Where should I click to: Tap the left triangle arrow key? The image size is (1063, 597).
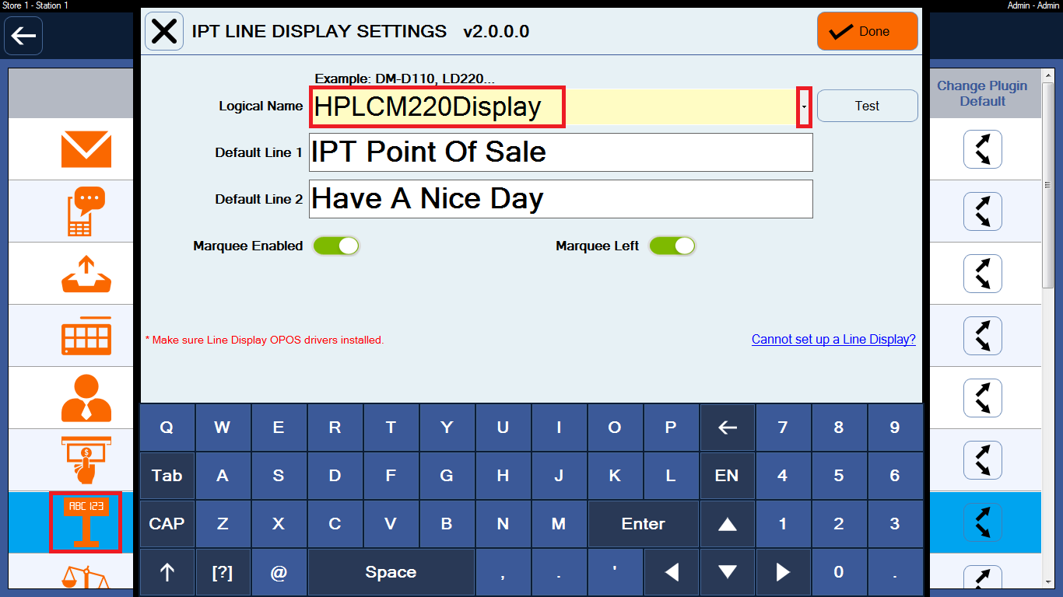[x=672, y=572]
